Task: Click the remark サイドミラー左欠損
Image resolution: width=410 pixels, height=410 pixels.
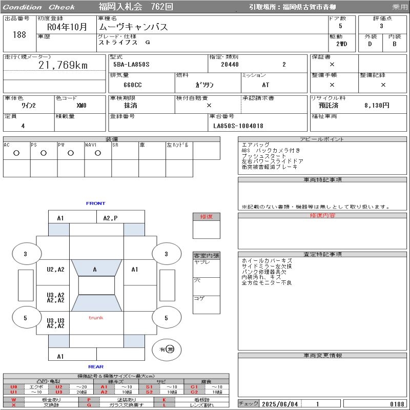Action: (x=266, y=266)
